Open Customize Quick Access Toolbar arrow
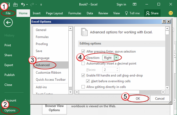177x115 pixels. 41,5
